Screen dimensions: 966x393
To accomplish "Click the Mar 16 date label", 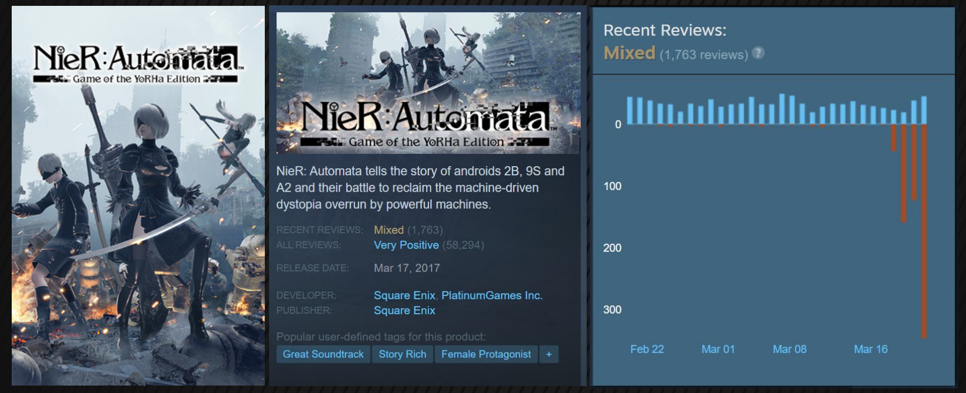I will [871, 349].
